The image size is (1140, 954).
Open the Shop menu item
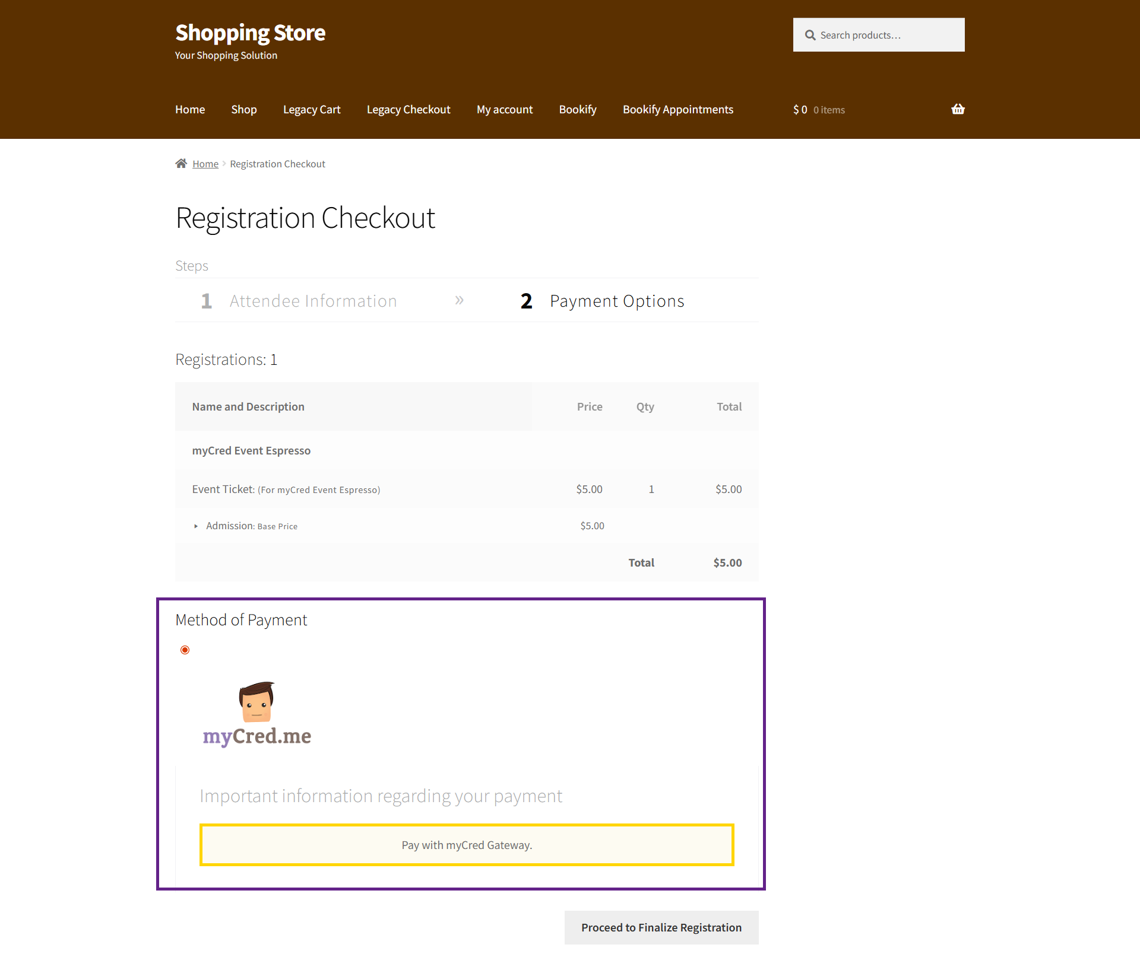pyautogui.click(x=243, y=110)
